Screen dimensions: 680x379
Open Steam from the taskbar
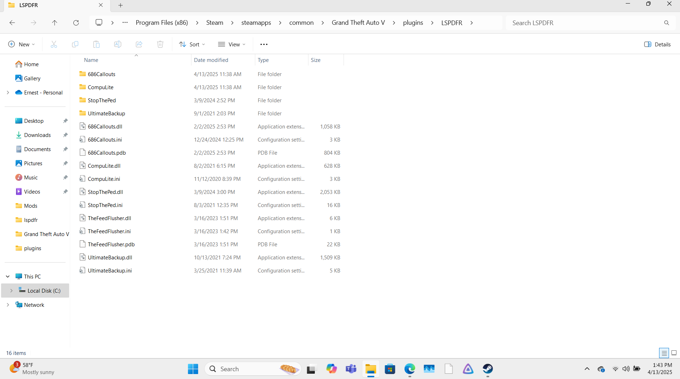tap(488, 369)
